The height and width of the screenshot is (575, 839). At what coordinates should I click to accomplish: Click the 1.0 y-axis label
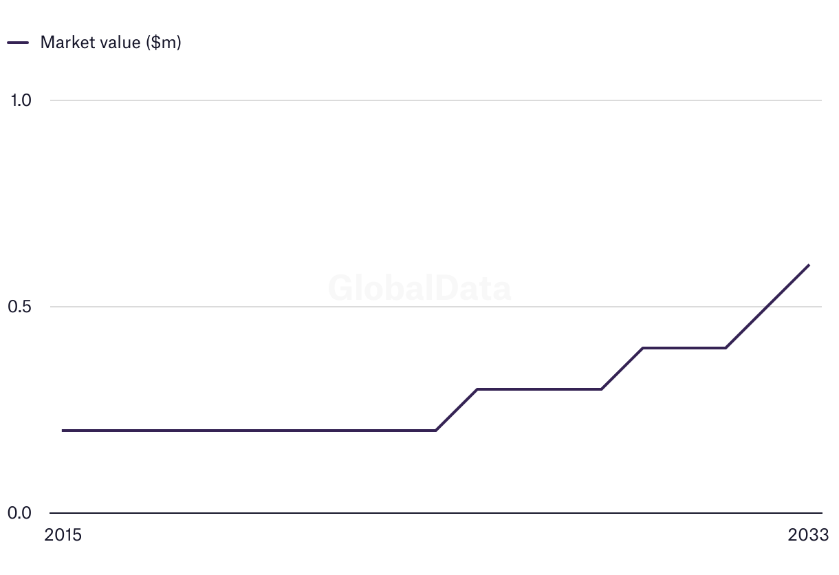point(21,100)
